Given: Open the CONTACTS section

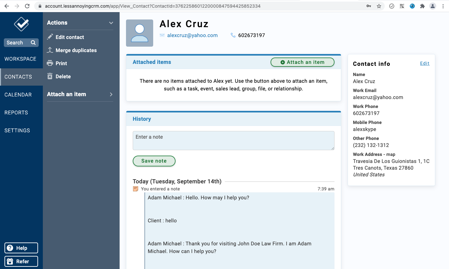Looking at the screenshot, I should (x=21, y=77).
